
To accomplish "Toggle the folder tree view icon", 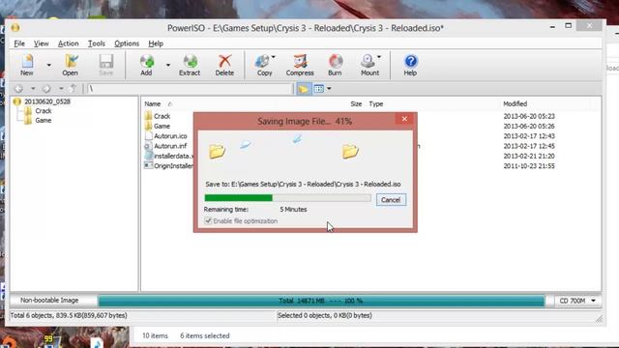I will (304, 89).
